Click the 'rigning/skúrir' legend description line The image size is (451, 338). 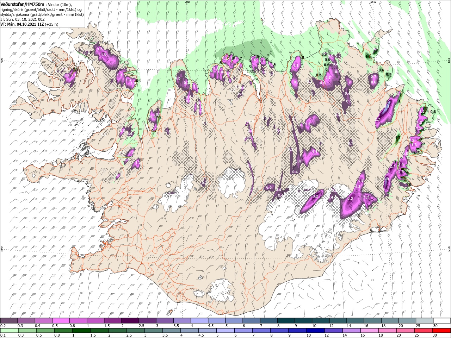pyautogui.click(x=42, y=9)
